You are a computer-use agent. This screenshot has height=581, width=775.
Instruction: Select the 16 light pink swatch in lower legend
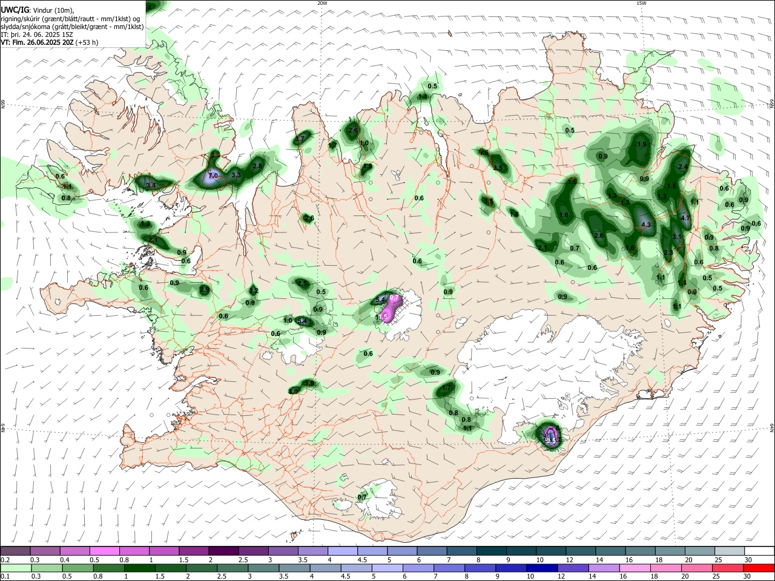click(634, 568)
